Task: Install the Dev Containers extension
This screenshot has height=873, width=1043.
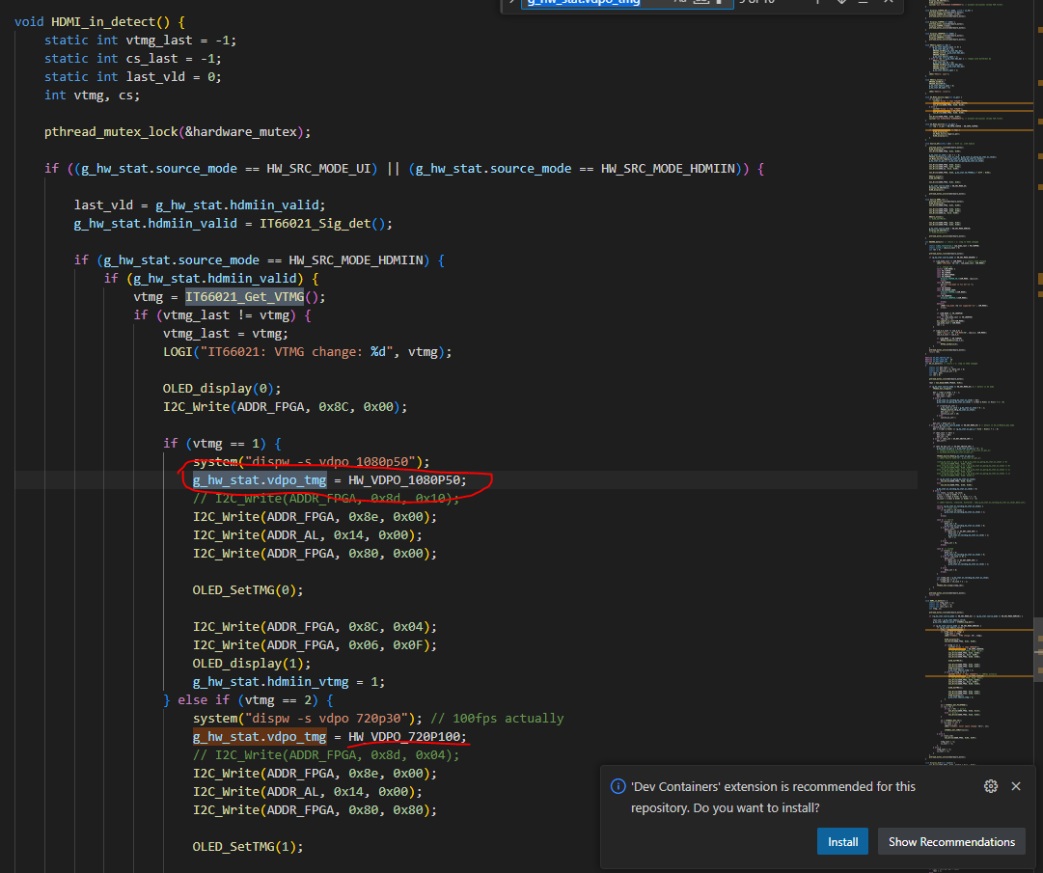Action: coord(842,840)
